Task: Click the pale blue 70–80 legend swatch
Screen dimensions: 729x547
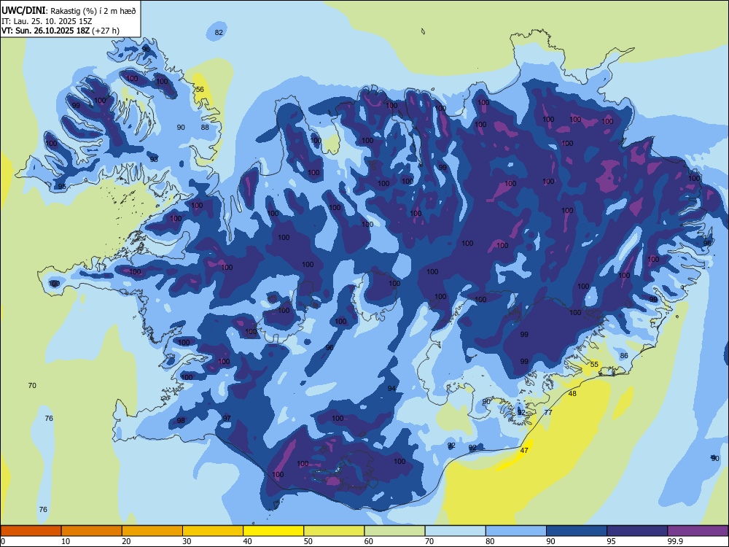Action: coord(455,531)
